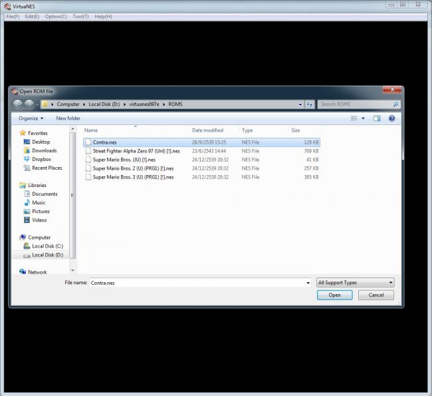The width and height of the screenshot is (432, 396).
Task: Click the Desktop icon in sidebar
Action: (27, 142)
